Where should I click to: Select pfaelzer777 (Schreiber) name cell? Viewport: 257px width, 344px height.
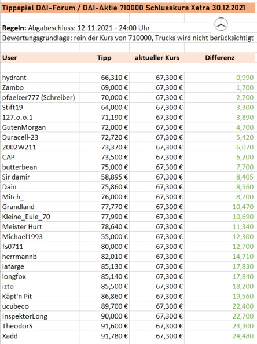40,97
